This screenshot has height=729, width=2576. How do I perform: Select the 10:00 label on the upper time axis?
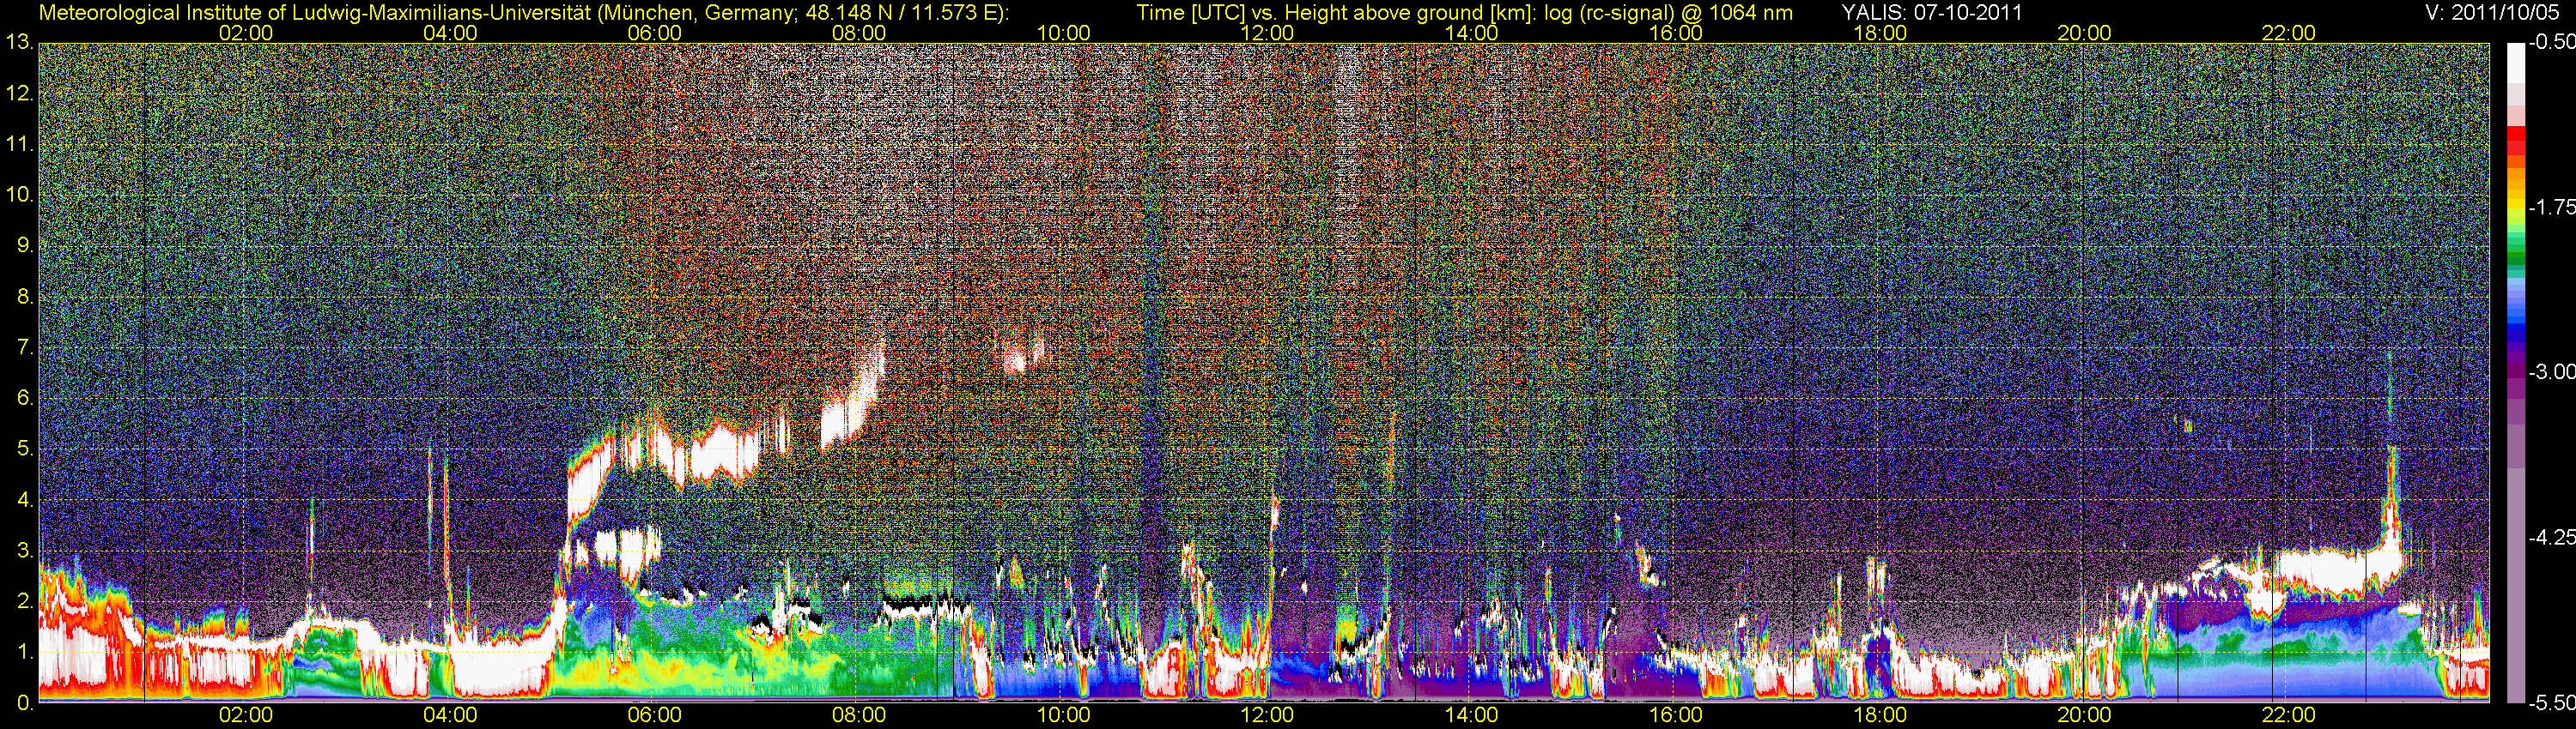click(x=1063, y=33)
